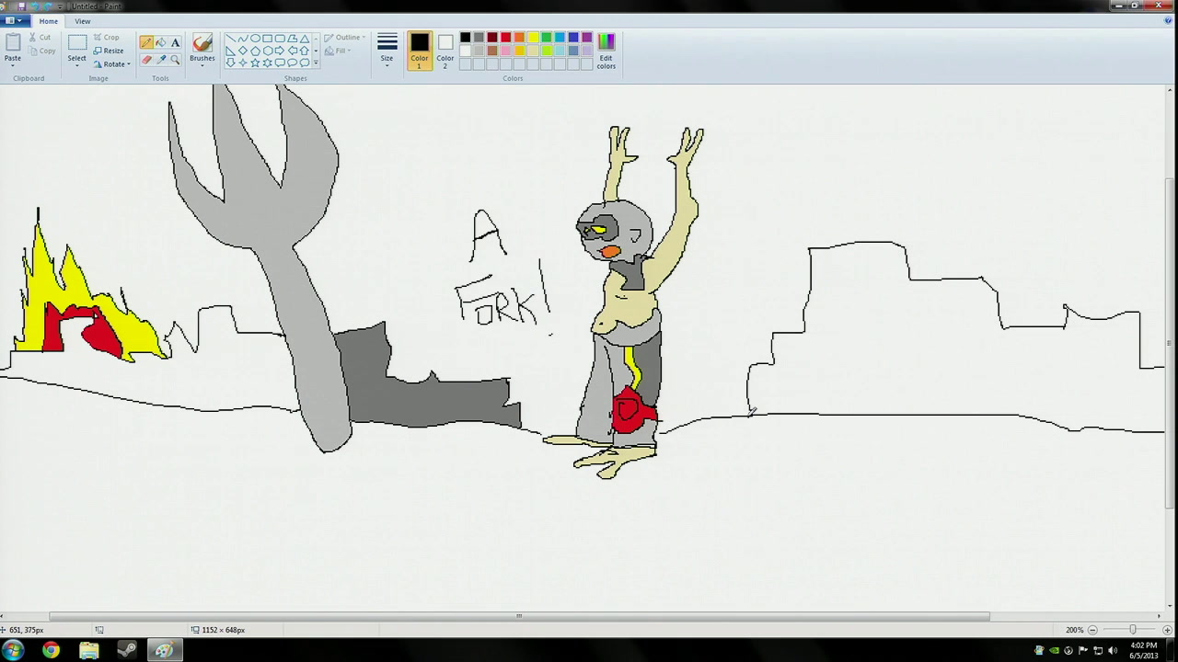Open Steam from the taskbar
This screenshot has width=1178, height=662.
pyautogui.click(x=127, y=651)
